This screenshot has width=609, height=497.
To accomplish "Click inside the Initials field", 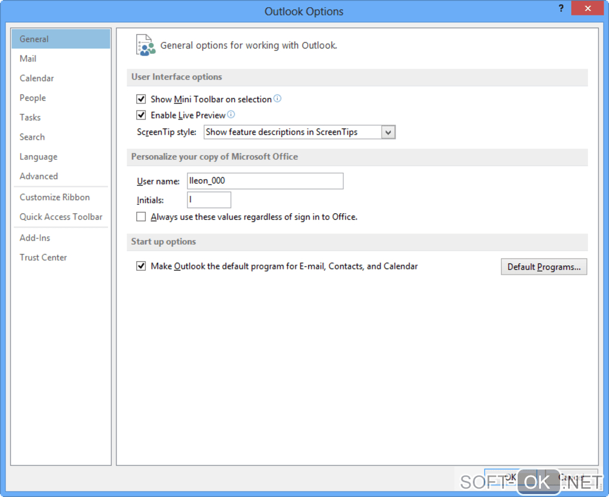I will coord(209,200).
